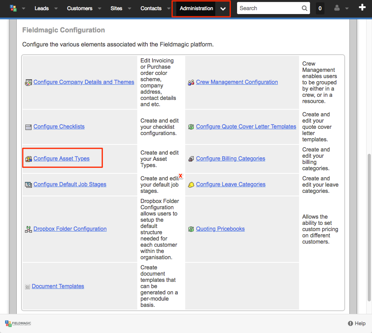Expand the Customers dropdown arrow
This screenshot has width=372, height=333.
click(x=100, y=8)
